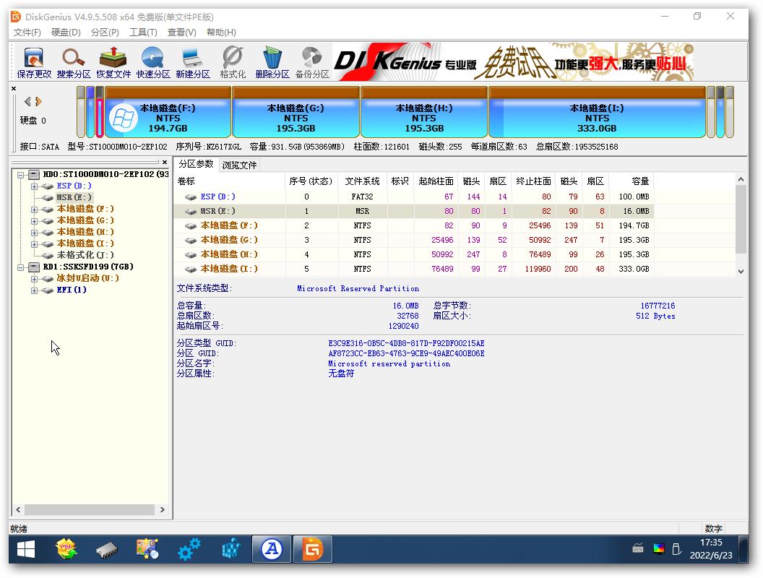Open the 工具(T) menu

pos(142,32)
